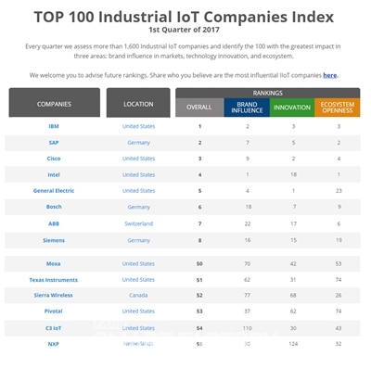Click the General Electric link
371x369 pixels.
(x=54, y=191)
